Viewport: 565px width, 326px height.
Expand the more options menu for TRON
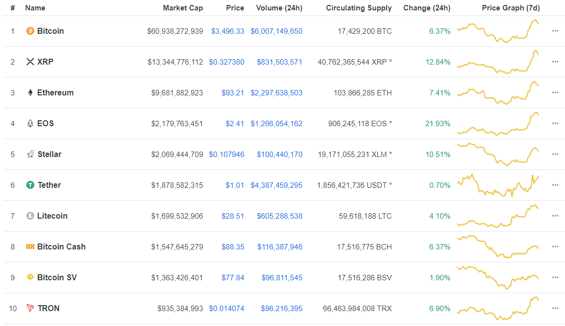coord(555,308)
